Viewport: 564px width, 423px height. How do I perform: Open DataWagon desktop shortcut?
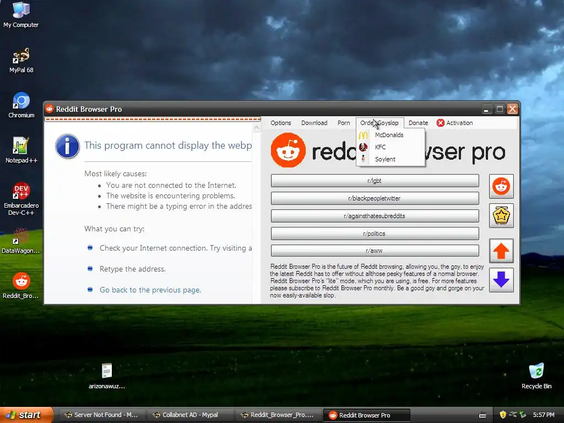(x=21, y=241)
